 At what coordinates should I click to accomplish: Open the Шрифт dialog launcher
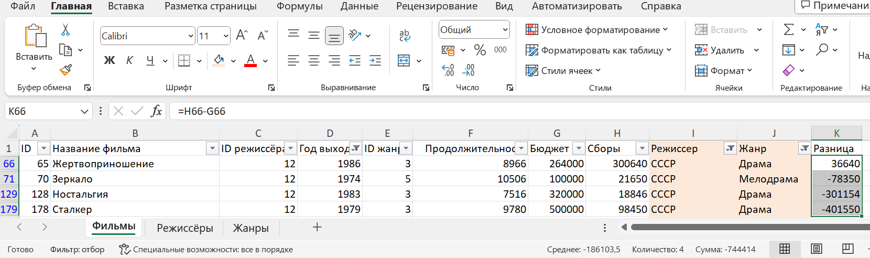[271, 88]
